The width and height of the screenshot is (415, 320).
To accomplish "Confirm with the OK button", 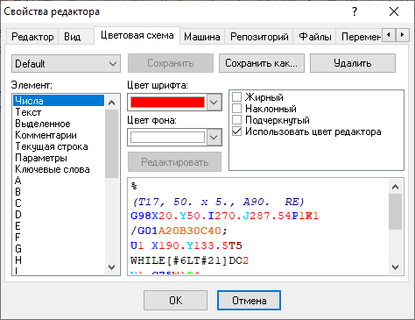I will point(175,301).
